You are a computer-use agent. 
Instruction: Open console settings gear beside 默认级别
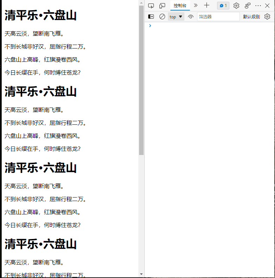pyautogui.click(x=267, y=17)
